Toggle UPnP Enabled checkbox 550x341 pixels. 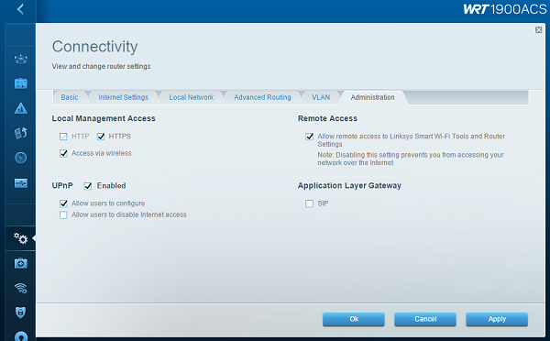point(88,186)
